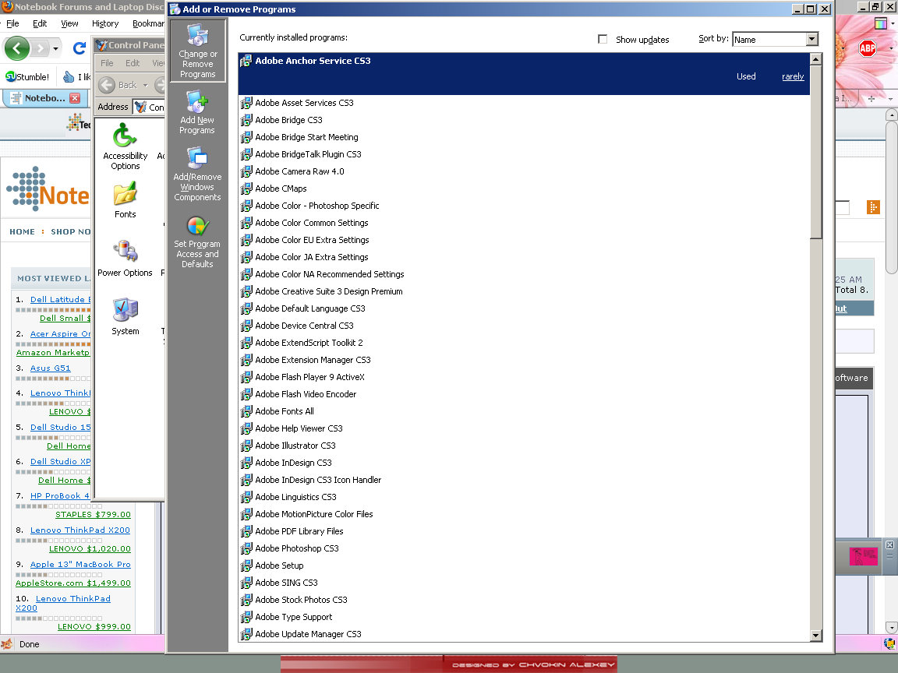The image size is (898, 673).
Task: Click the program list scrollbar down arrow
Action: click(x=816, y=636)
